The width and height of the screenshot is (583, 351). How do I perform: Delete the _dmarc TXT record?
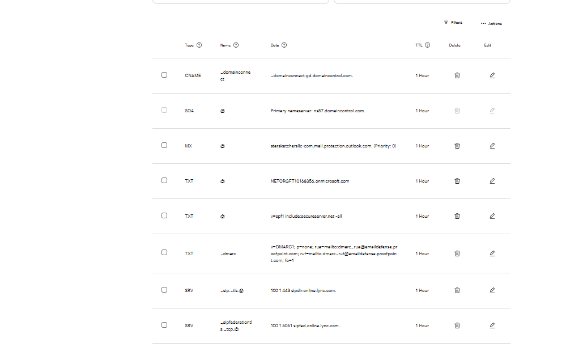pos(457,253)
